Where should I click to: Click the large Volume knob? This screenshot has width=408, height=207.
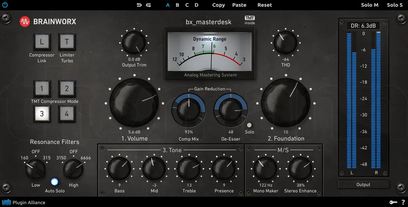pyautogui.click(x=134, y=103)
